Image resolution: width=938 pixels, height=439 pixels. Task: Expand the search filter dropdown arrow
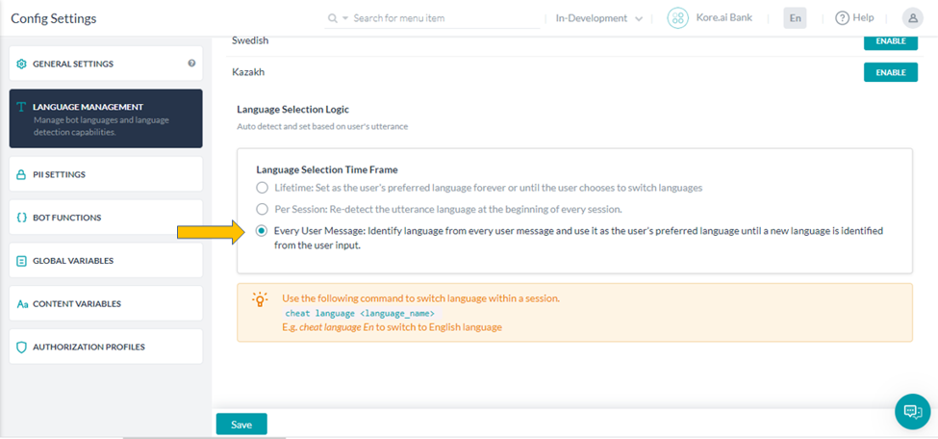click(x=345, y=18)
